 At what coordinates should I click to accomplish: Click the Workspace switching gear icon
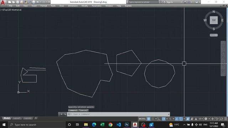click(x=206, y=119)
